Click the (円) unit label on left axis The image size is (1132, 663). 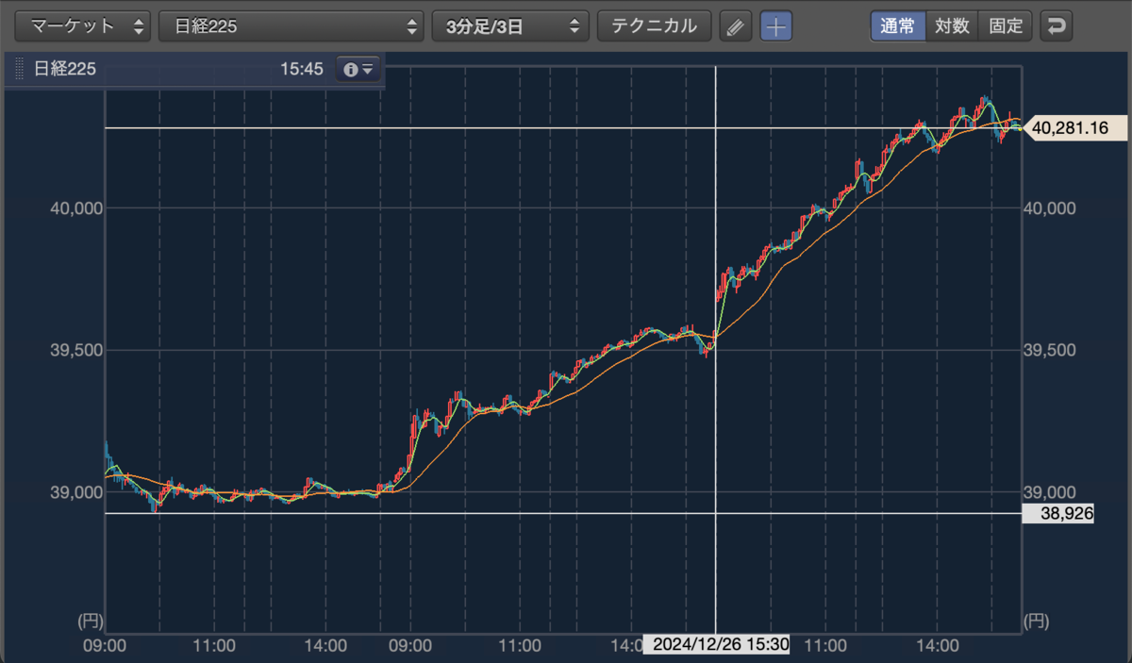[90, 622]
